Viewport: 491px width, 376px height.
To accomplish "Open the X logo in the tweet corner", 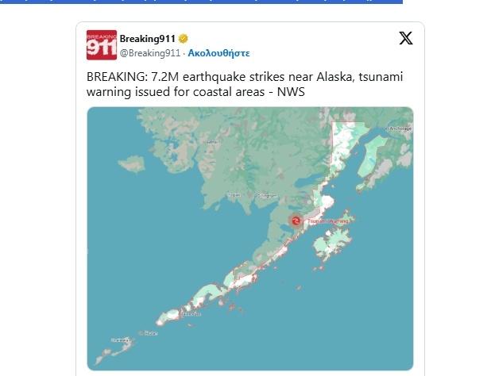I will click(406, 38).
